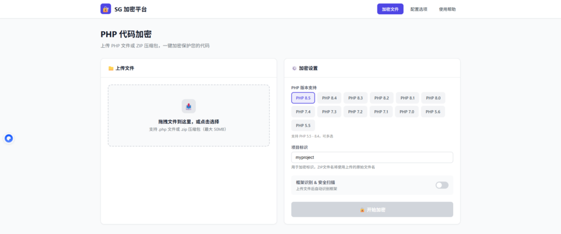Select the PHP 7.0 version chip

(407, 112)
